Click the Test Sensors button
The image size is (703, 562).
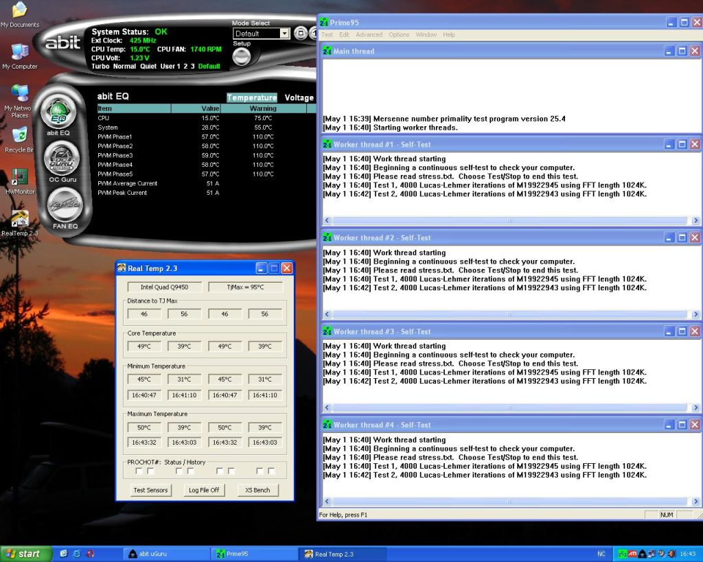pyautogui.click(x=150, y=490)
